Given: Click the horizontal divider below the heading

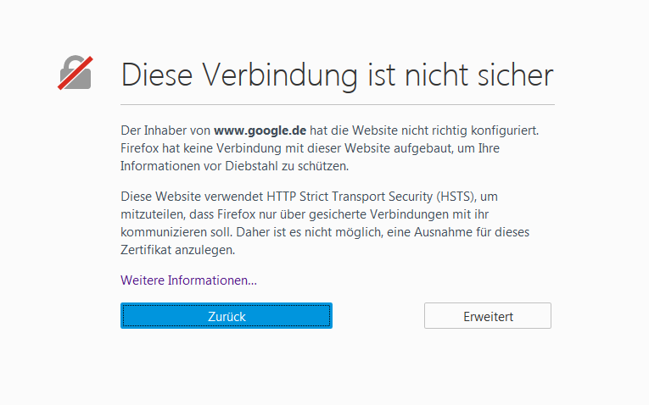Looking at the screenshot, I should click(337, 104).
